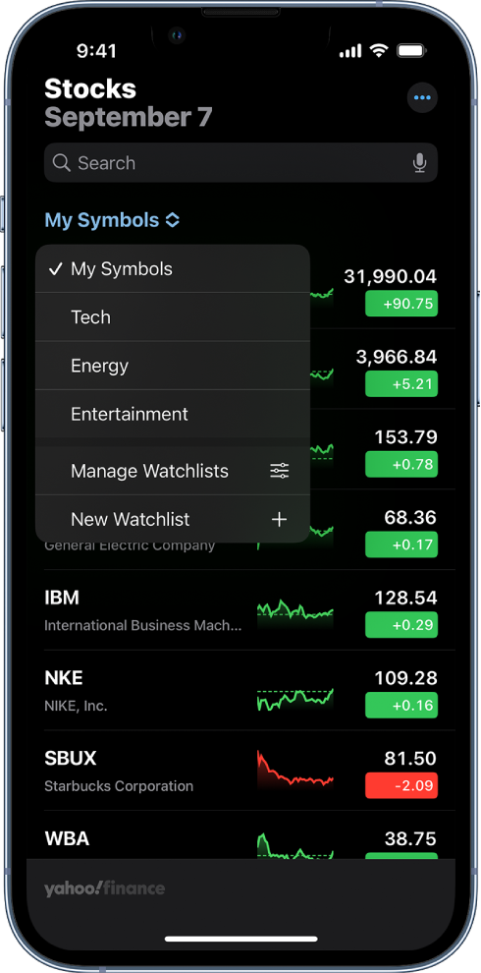The width and height of the screenshot is (481, 973).
Task: Tap the sliders icon beside Manage Watchlists
Action: [x=280, y=471]
